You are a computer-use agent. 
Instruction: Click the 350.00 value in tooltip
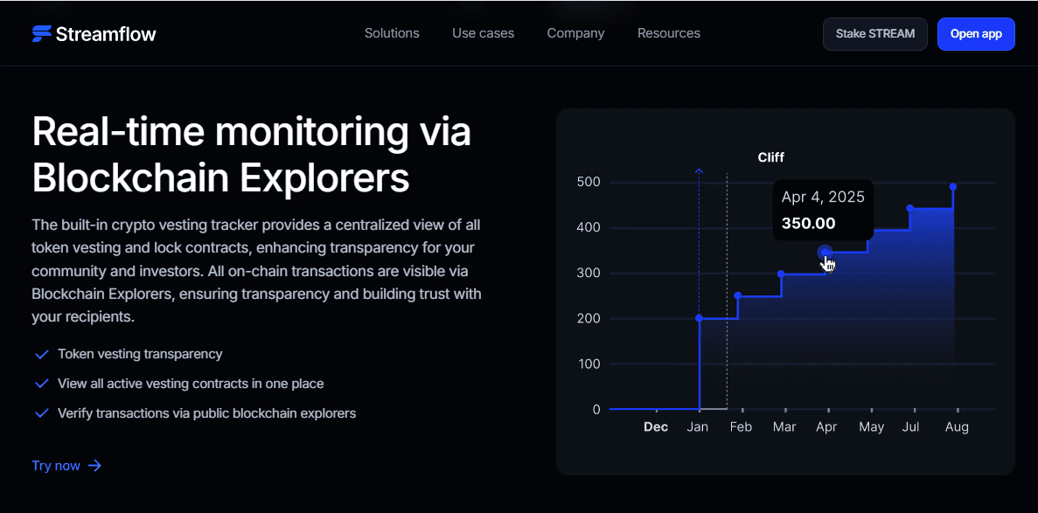(808, 223)
